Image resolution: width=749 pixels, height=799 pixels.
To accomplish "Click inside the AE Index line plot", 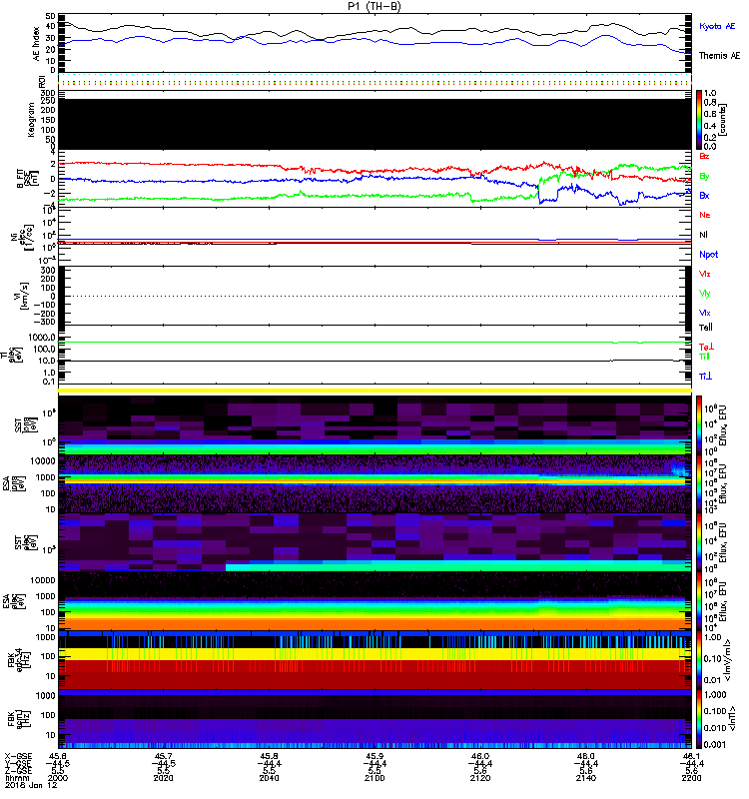I will coord(374,43).
